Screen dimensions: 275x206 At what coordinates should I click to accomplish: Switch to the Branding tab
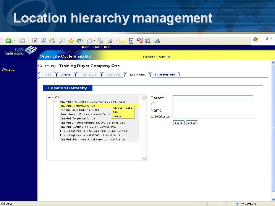tap(113, 74)
